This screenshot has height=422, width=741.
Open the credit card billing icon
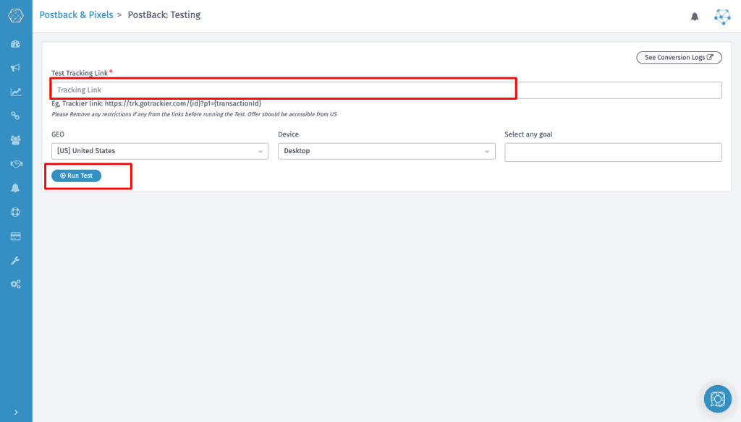coord(15,236)
